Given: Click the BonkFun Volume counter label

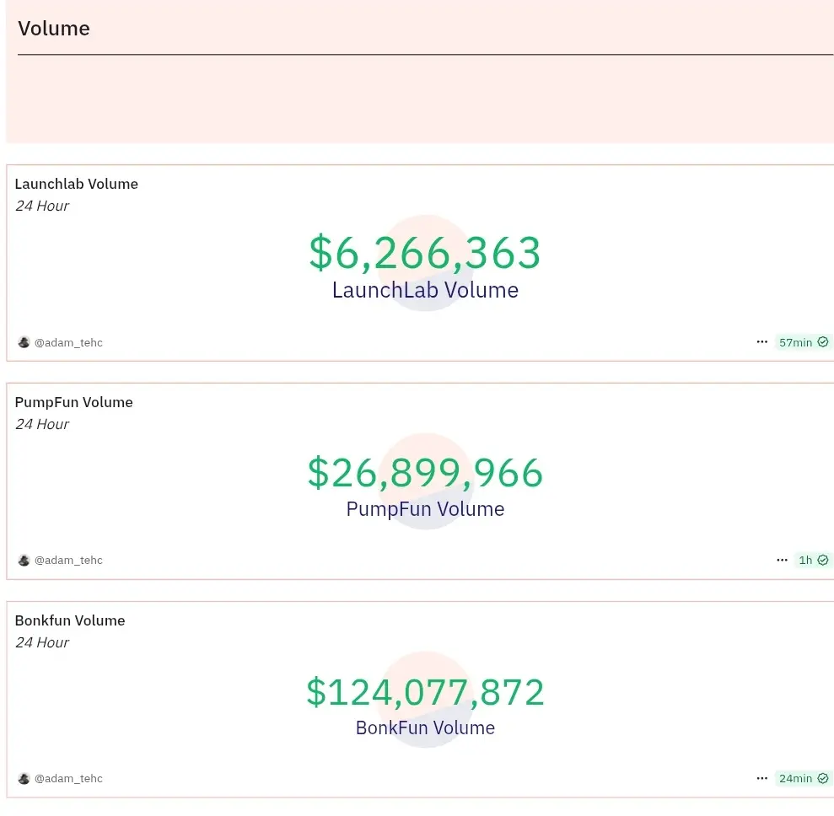Looking at the screenshot, I should (x=425, y=727).
